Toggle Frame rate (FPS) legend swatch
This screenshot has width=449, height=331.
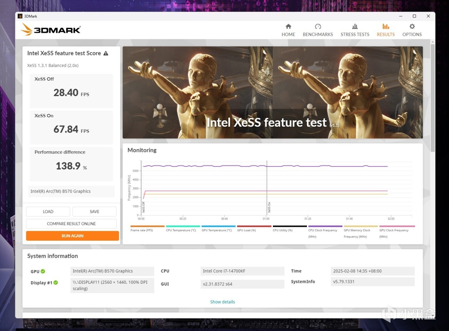[x=147, y=226]
